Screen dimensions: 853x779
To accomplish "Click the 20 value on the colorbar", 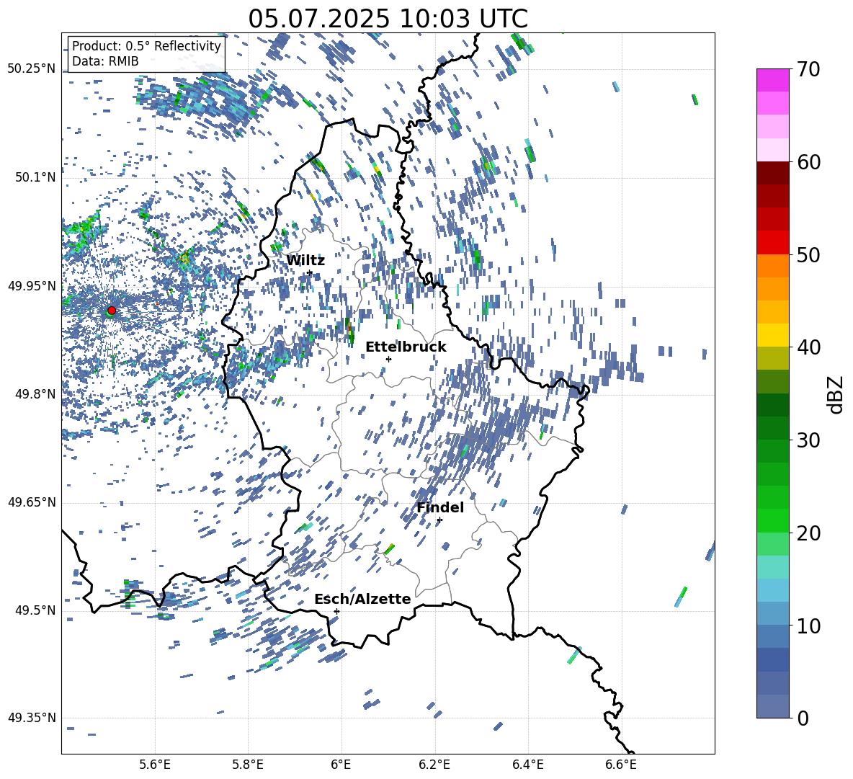I will tap(808, 533).
